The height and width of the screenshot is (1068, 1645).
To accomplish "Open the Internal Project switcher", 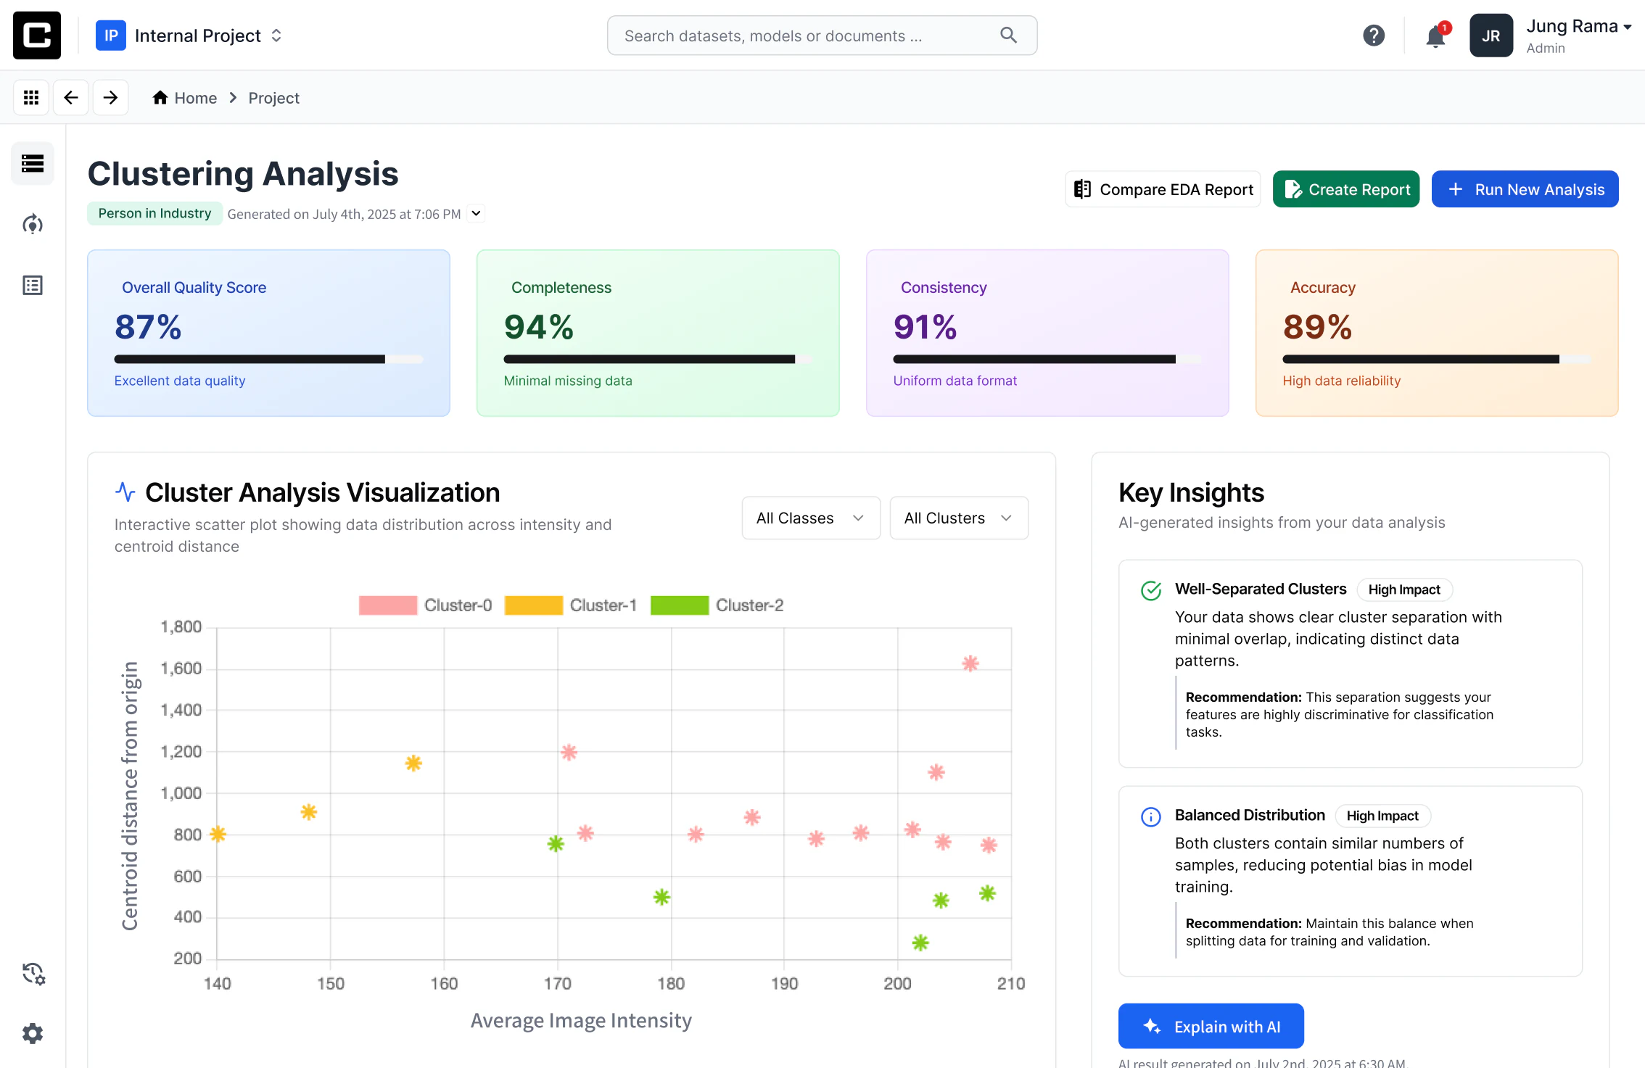I will 189,36.
